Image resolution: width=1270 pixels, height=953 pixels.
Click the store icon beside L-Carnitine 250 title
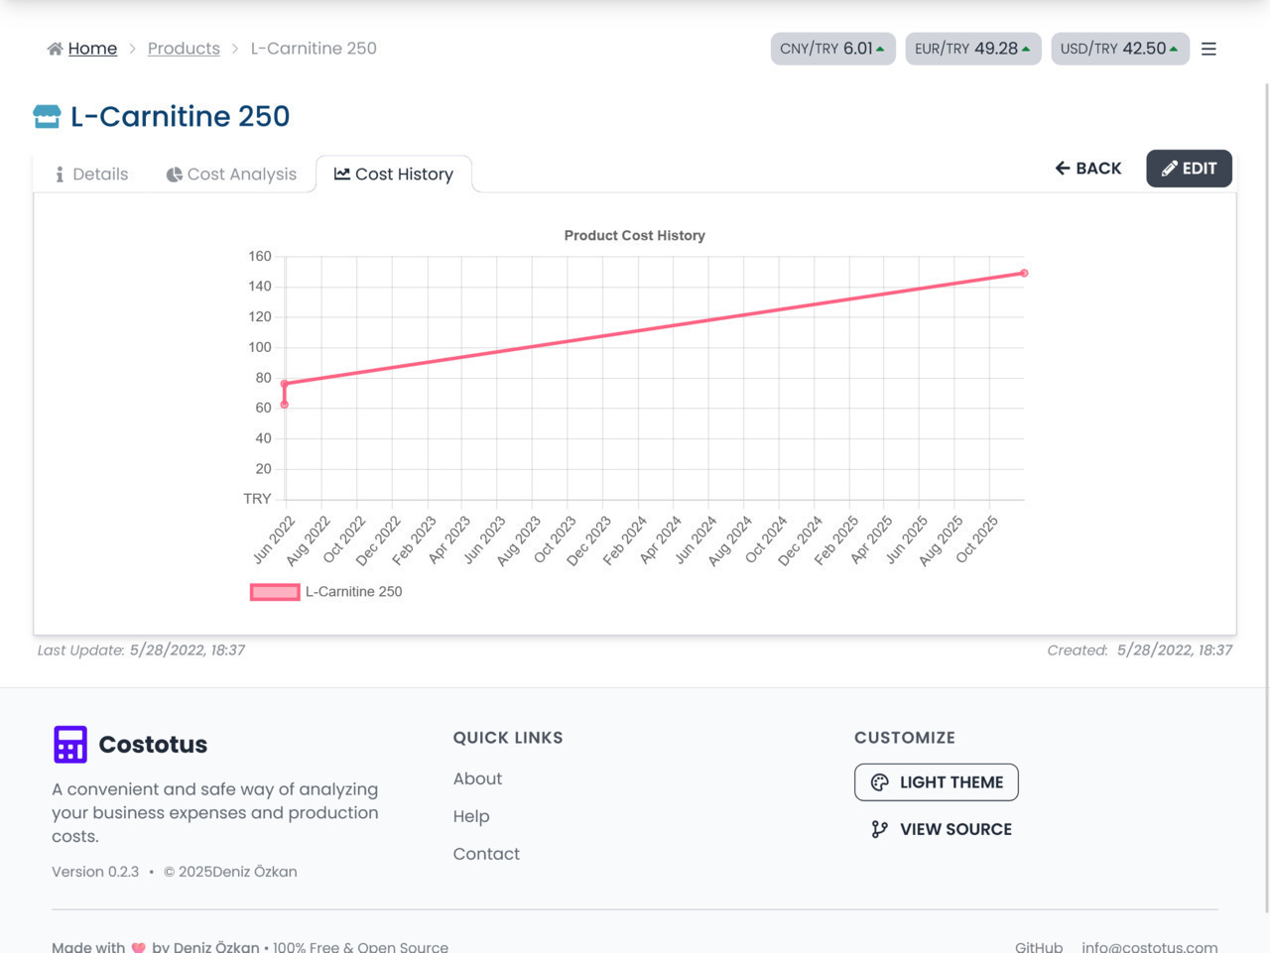point(47,117)
